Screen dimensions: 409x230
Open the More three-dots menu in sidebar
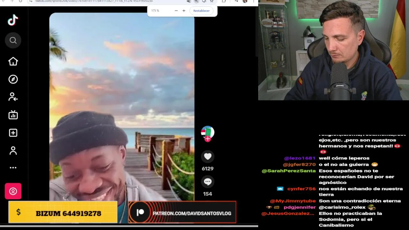click(13, 168)
